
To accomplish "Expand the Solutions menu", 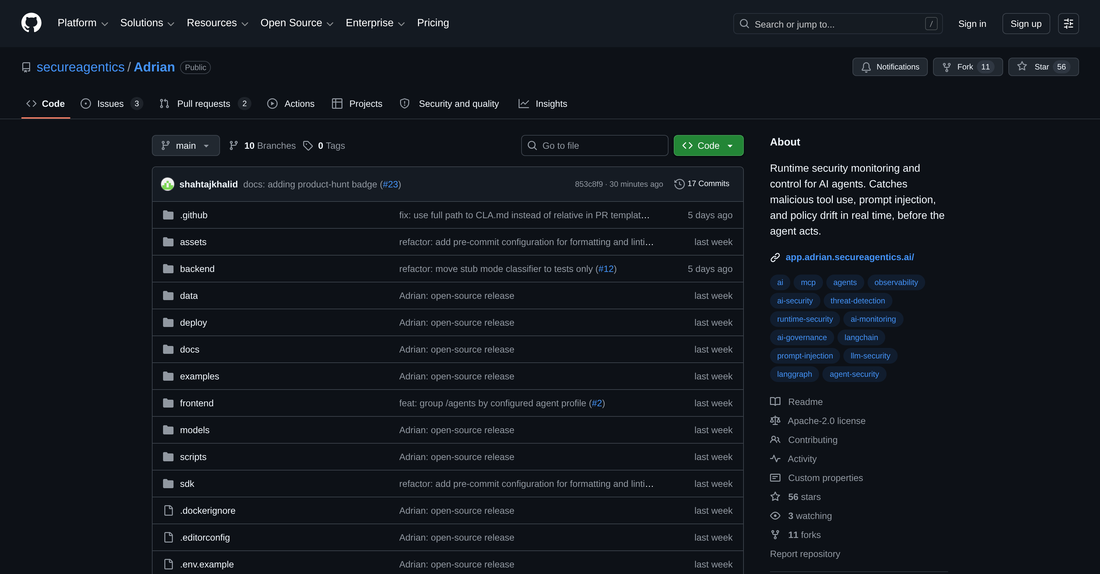I will pos(147,23).
